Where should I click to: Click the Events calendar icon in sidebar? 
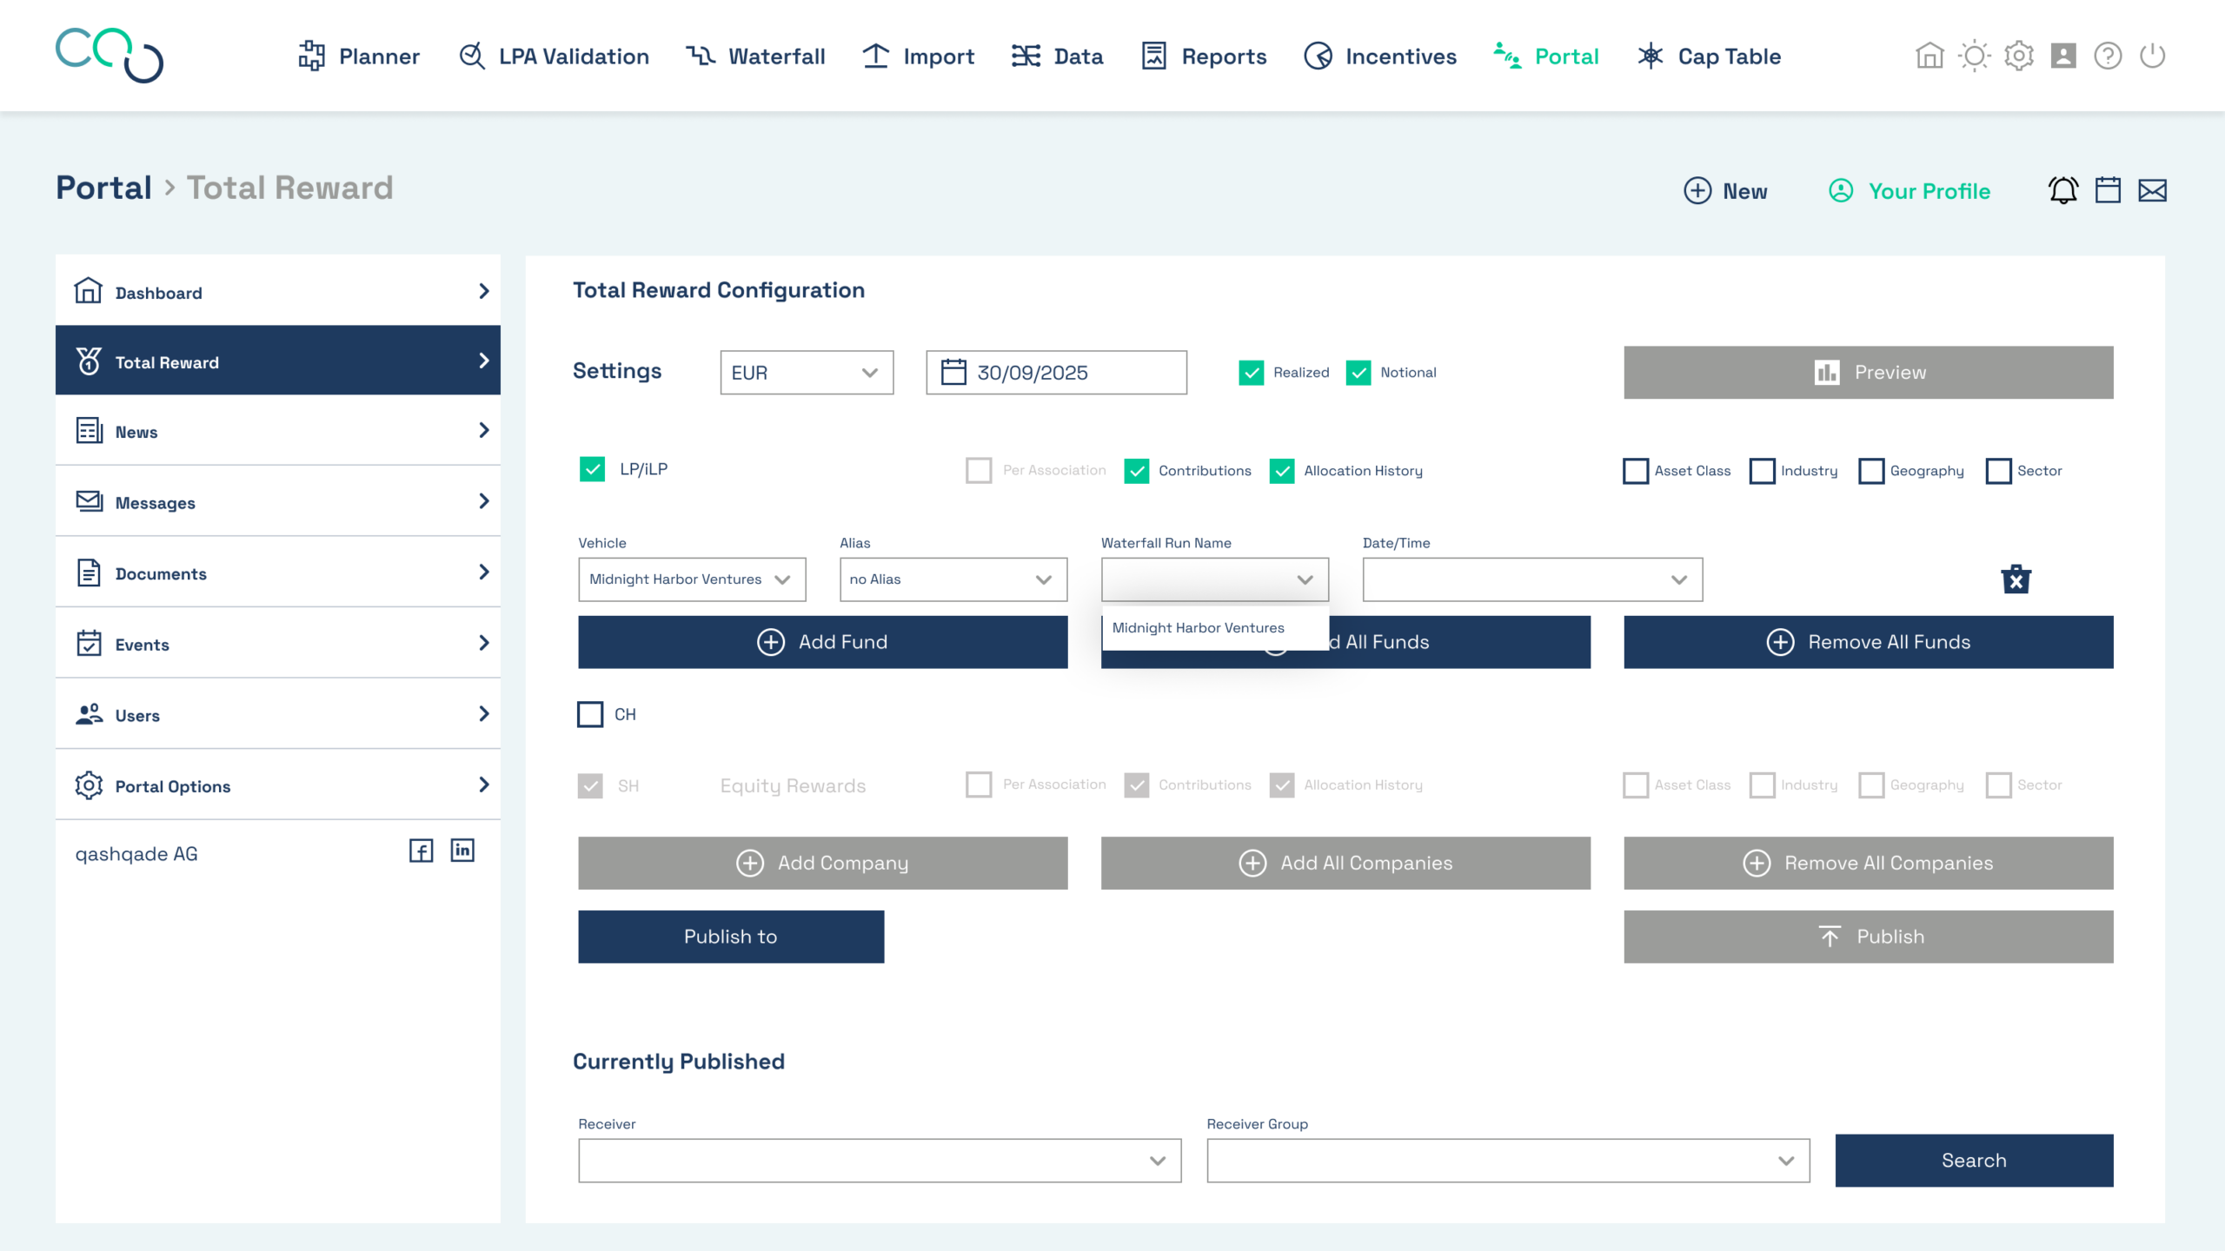(89, 644)
